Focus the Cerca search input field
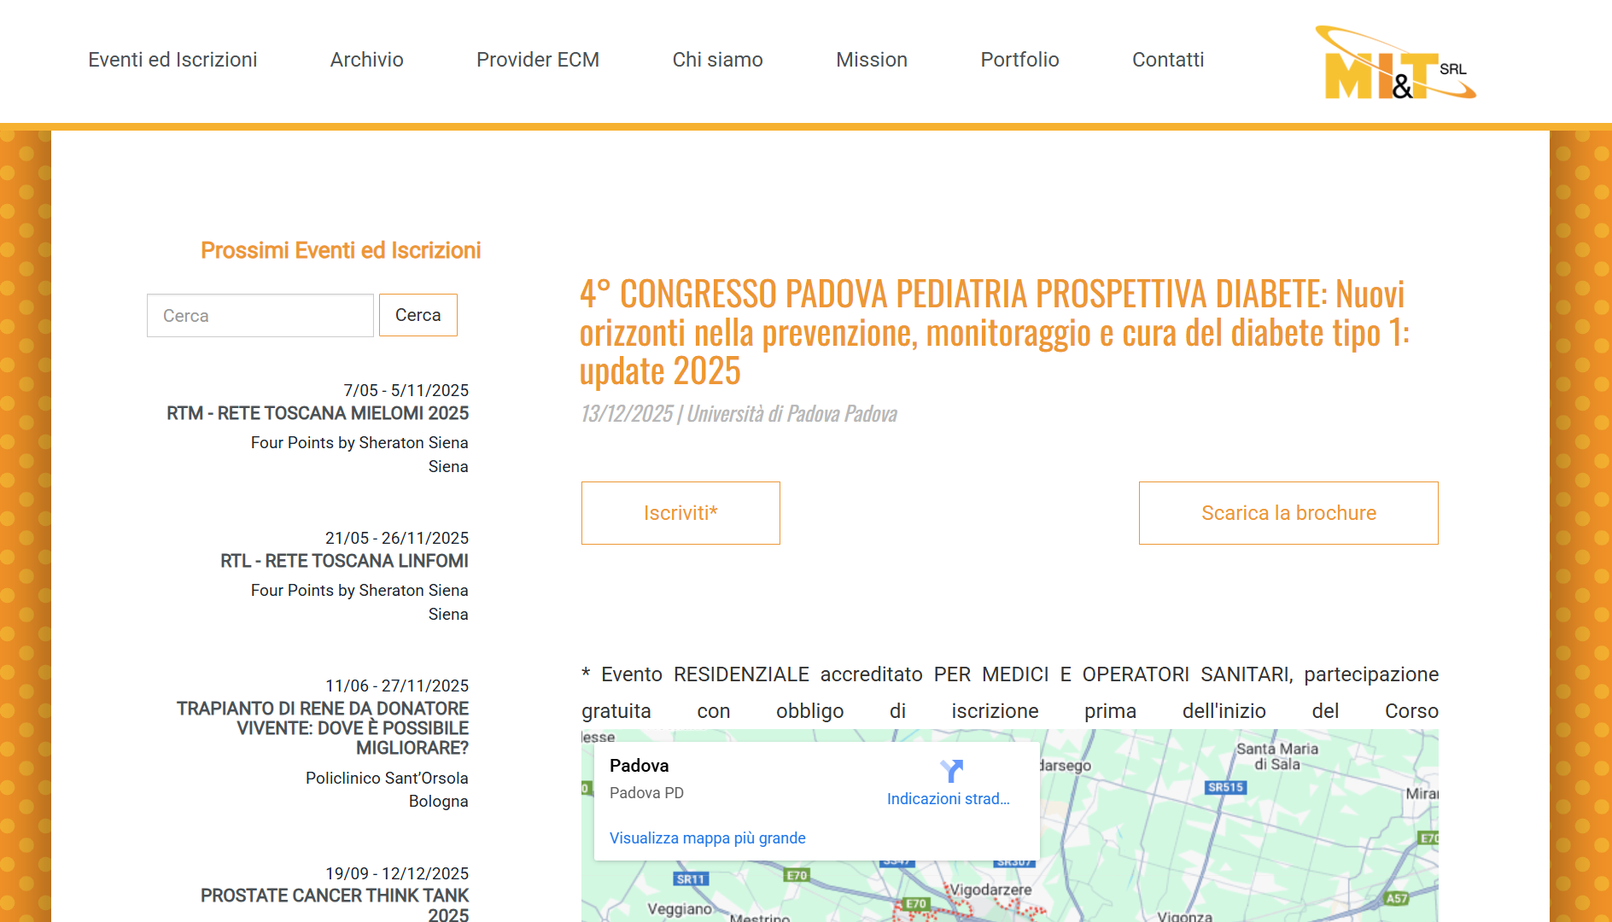Viewport: 1612px width, 922px height. point(260,316)
